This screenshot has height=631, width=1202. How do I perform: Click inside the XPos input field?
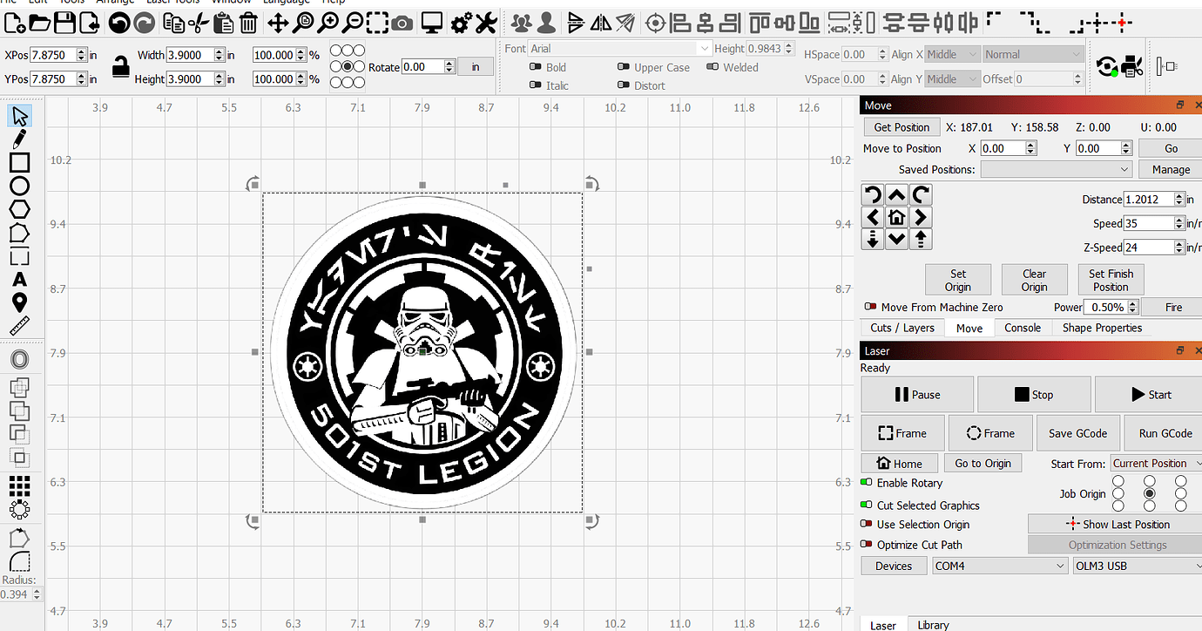[52, 54]
